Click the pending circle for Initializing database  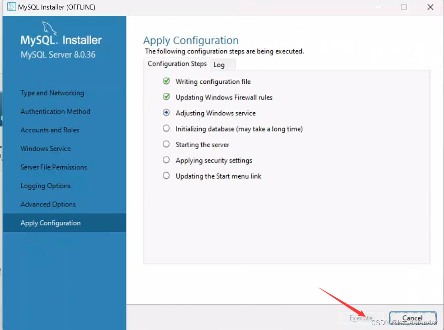[x=166, y=128]
